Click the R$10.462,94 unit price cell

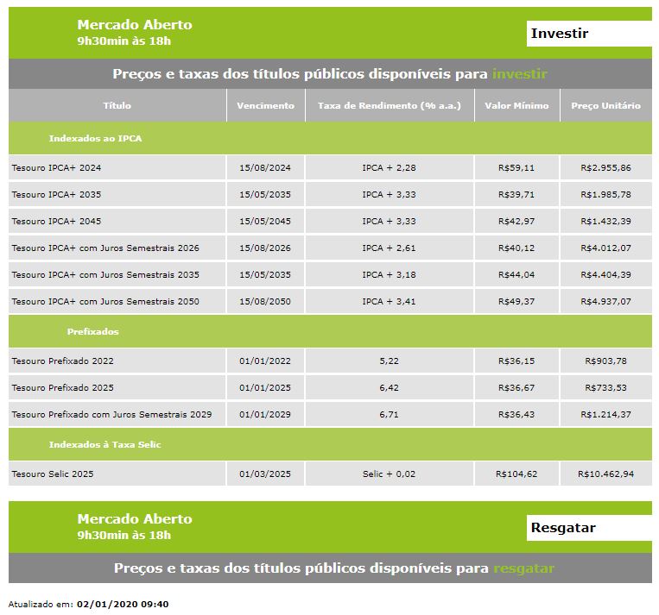[x=605, y=474]
